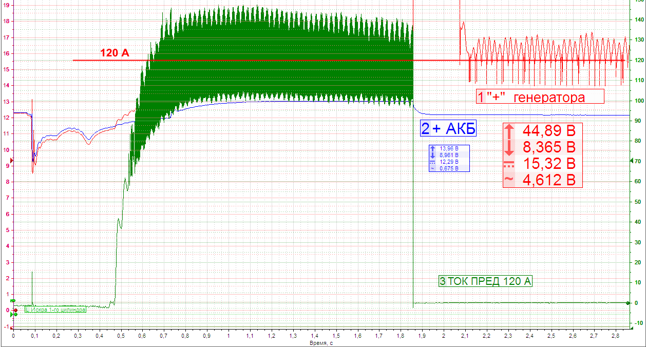646x347 pixels.
Task: Select the '3 ТОК ПРЕД 120 А' channel label
Action: click(485, 281)
